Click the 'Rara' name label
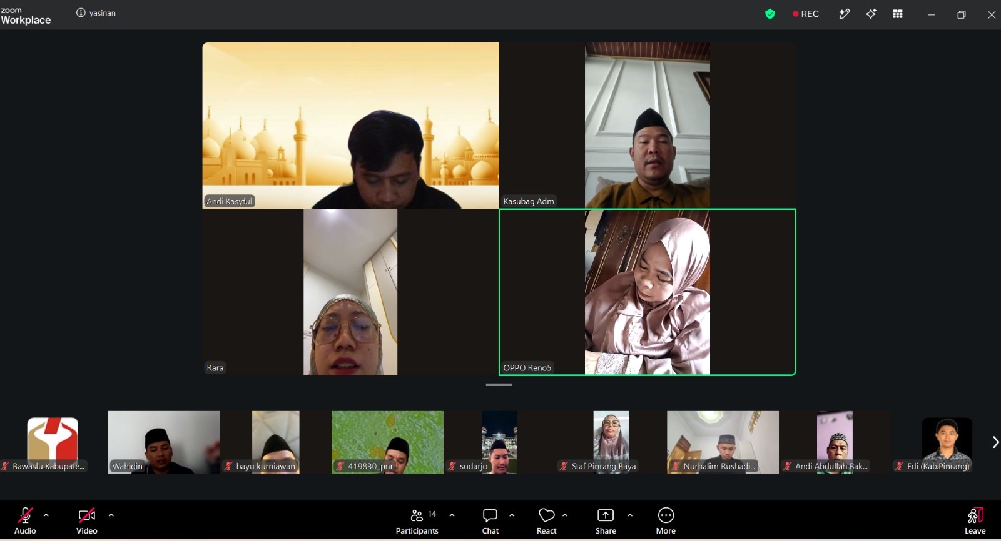This screenshot has width=1001, height=541. point(215,367)
